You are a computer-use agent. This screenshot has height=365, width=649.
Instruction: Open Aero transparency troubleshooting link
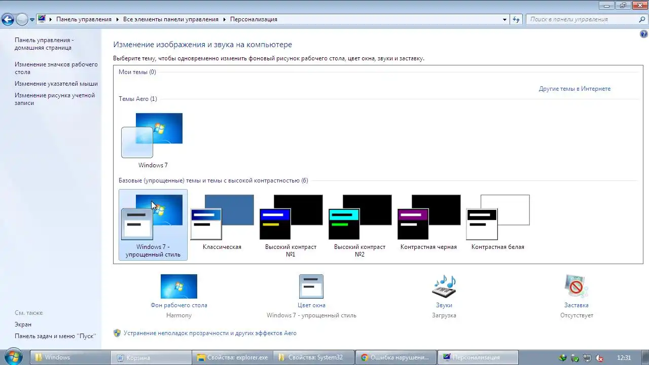pyautogui.click(x=210, y=333)
